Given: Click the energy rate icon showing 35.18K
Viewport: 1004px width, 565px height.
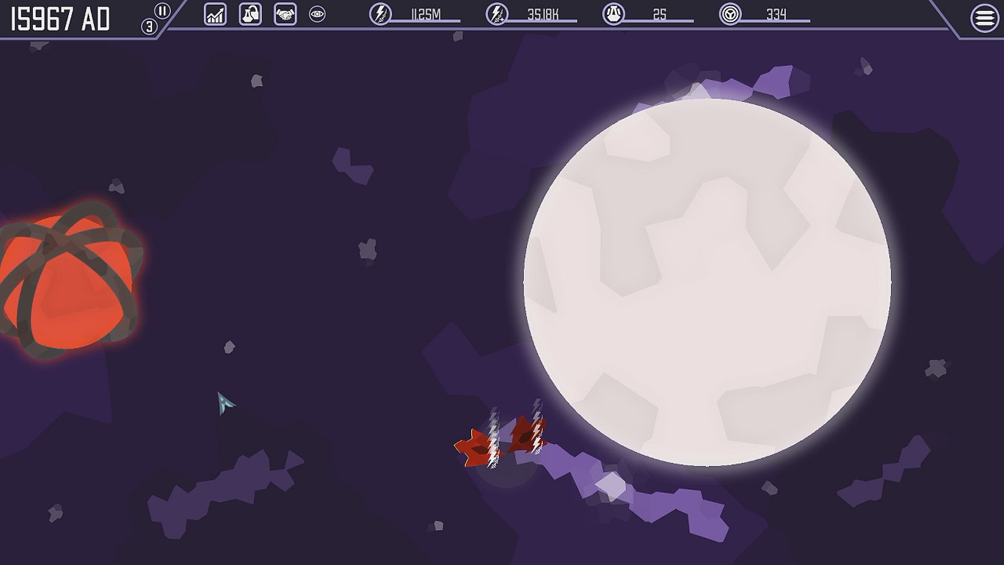Looking at the screenshot, I should (496, 14).
